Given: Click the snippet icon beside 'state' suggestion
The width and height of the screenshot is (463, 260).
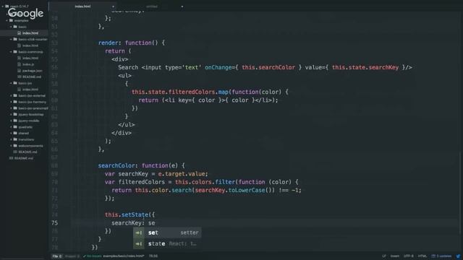Looking at the screenshot, I should coord(138,244).
